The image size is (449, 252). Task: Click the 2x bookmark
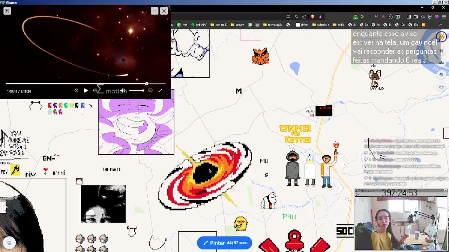click(x=352, y=24)
